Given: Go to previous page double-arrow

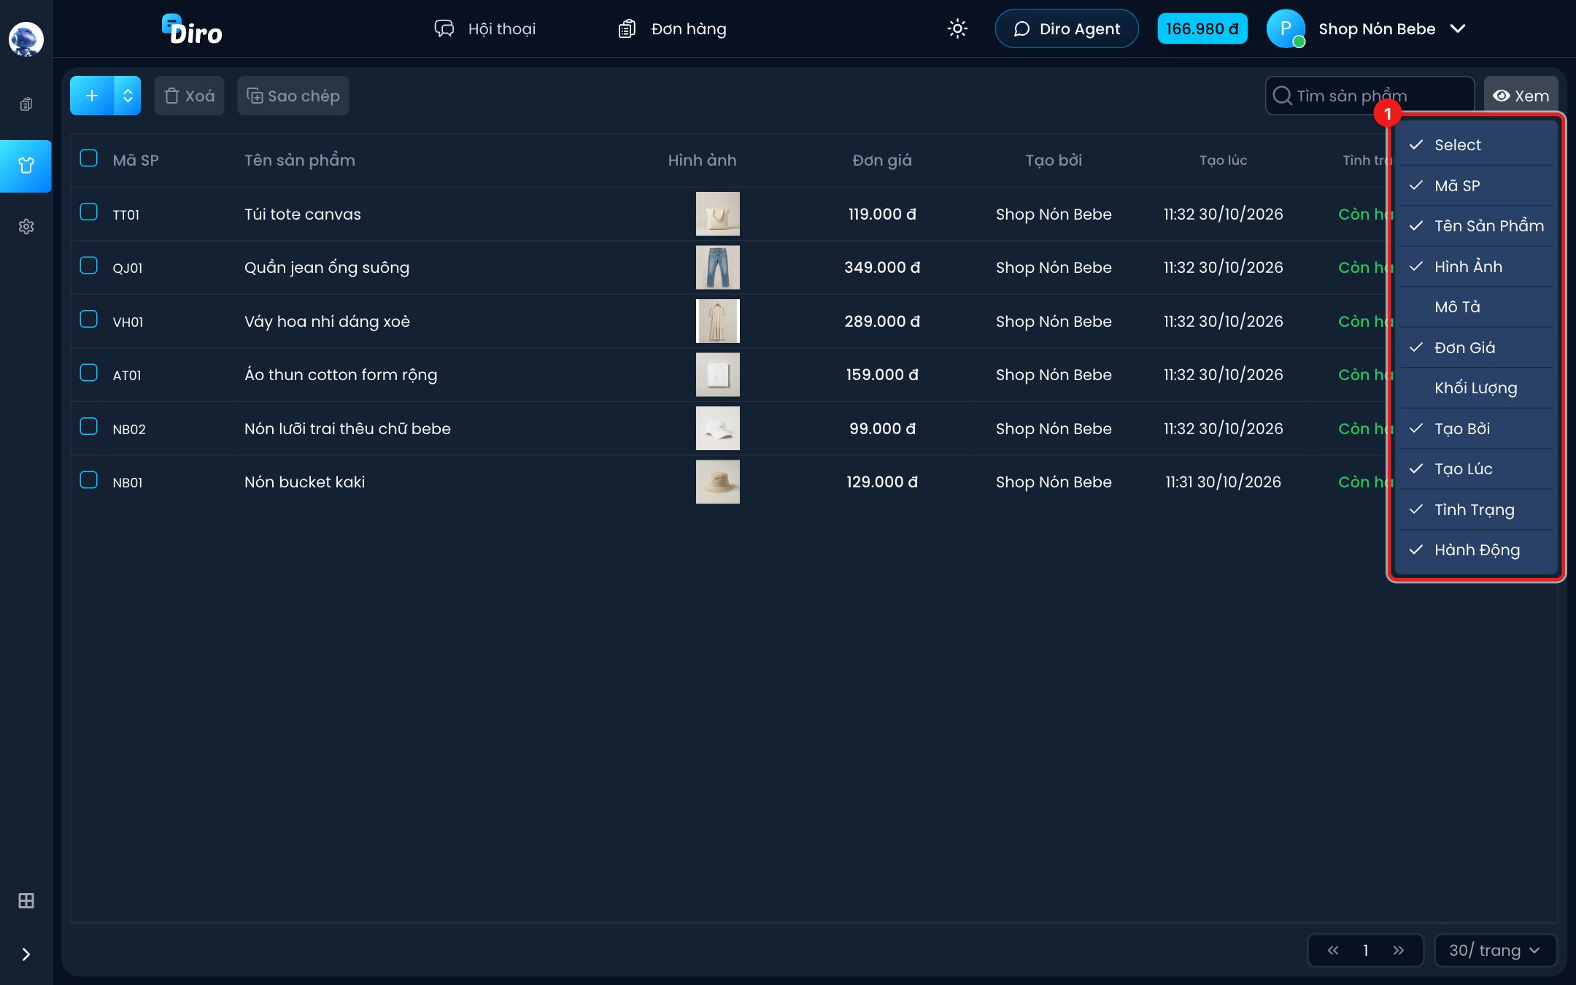Looking at the screenshot, I should (x=1333, y=950).
